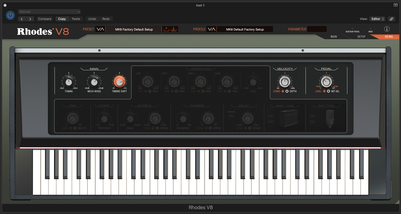Image resolution: width=401 pixels, height=214 pixels.
Task: Click the PROFILE up/down arrows selector
Action: pos(212,29)
